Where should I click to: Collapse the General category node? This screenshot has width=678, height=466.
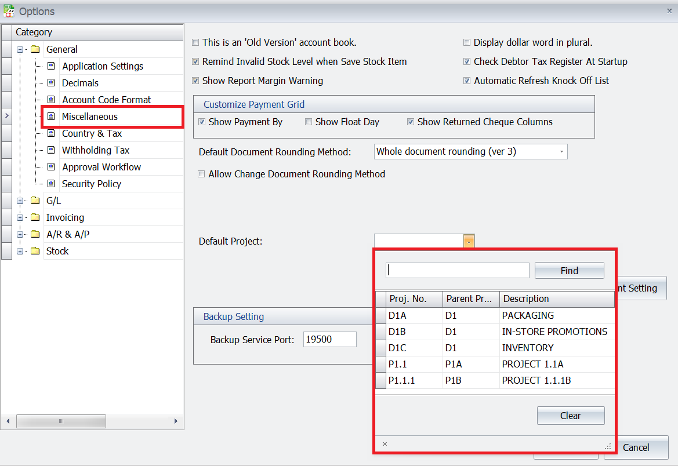(20, 50)
